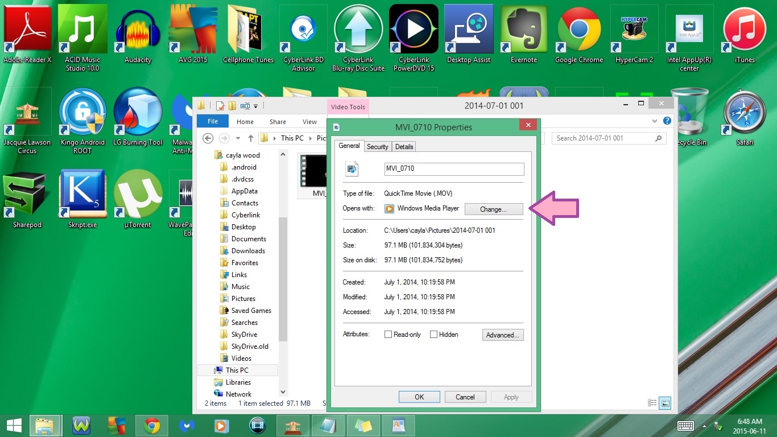Select This PC in navigation pane
Image resolution: width=777 pixels, height=437 pixels.
click(x=237, y=370)
